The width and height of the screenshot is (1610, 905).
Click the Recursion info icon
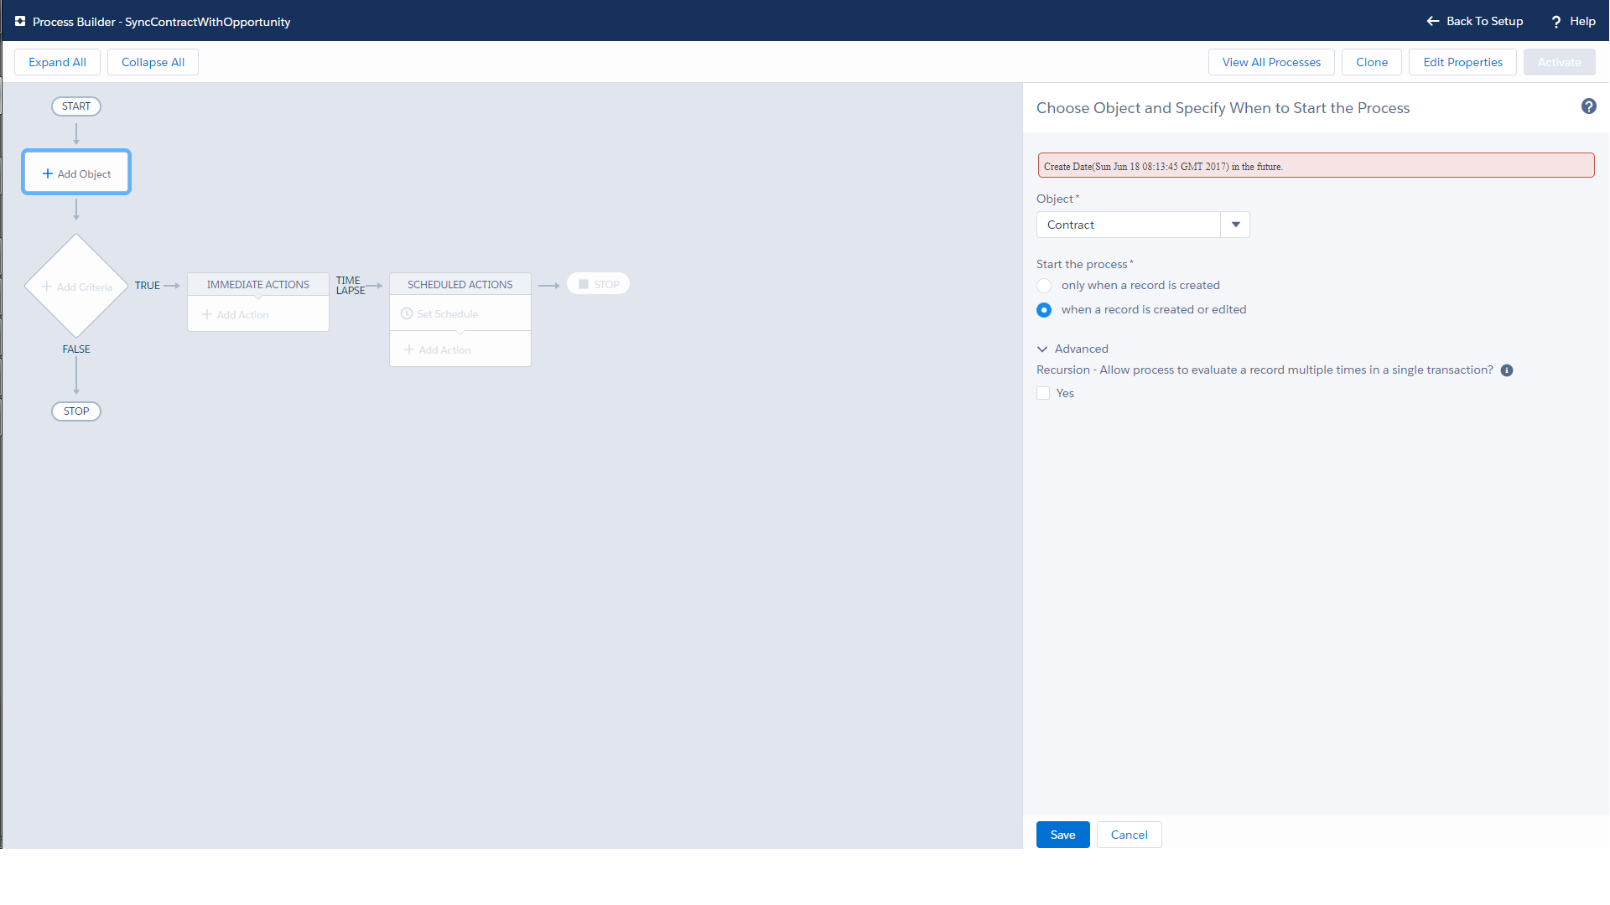tap(1507, 370)
